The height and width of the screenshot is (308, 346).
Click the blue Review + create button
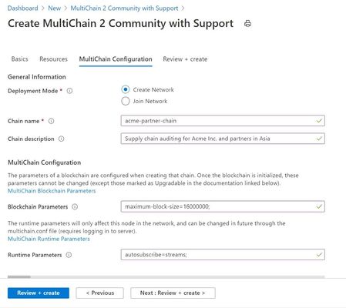39,293
